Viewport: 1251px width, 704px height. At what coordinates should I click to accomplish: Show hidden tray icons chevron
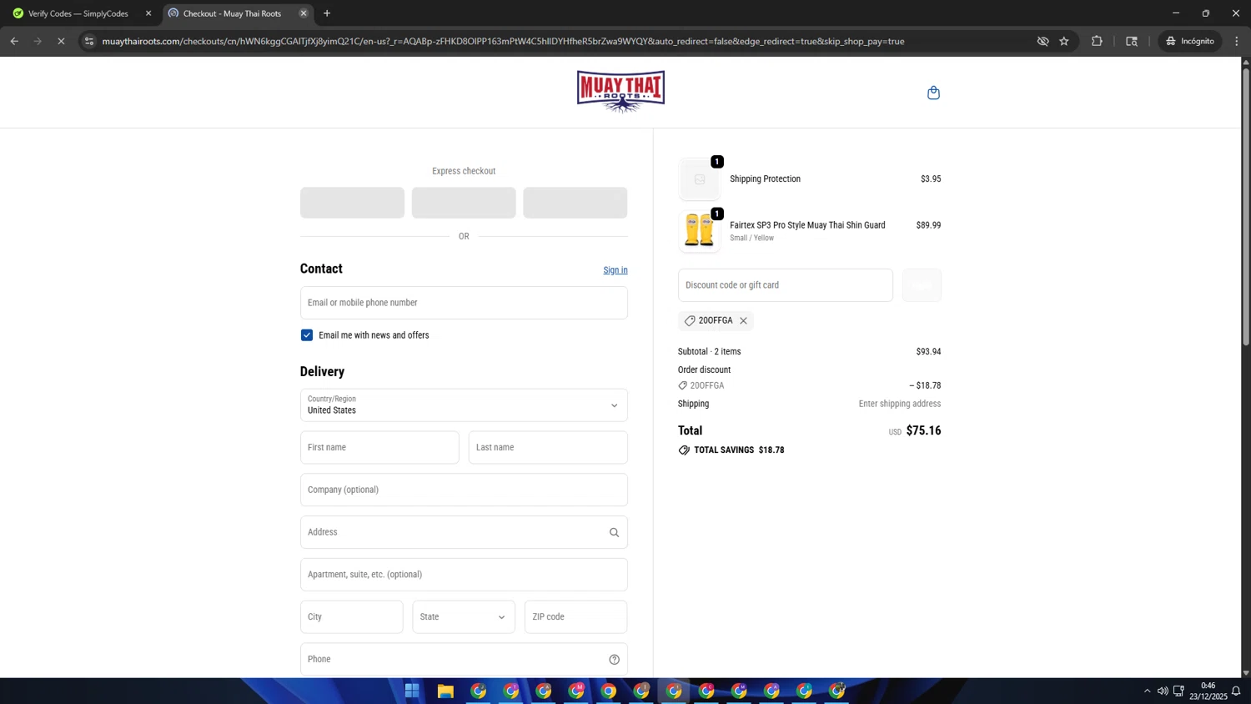pos(1147,691)
